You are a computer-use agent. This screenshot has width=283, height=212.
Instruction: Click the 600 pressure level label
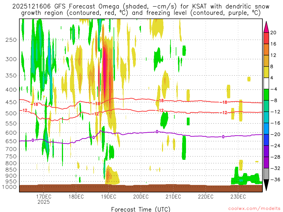tap(11, 133)
